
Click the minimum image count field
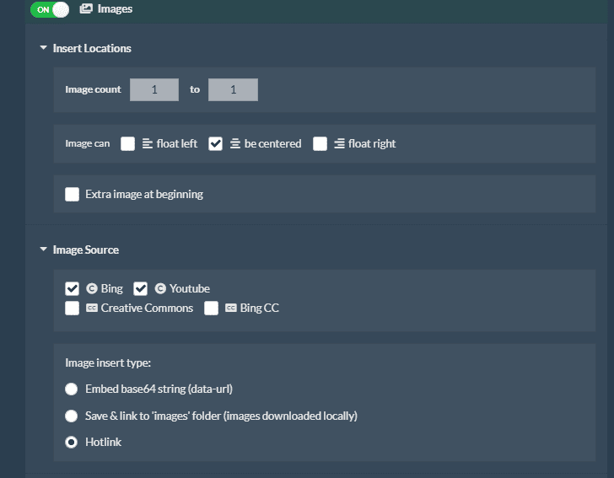coord(154,89)
